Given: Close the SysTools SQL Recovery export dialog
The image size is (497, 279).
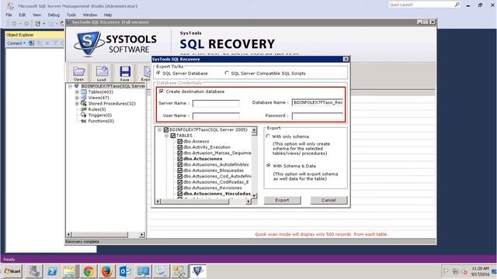Looking at the screenshot, I should [x=346, y=59].
